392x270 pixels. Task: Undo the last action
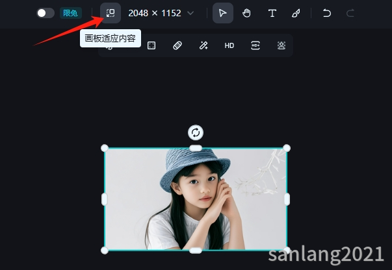tap(326, 13)
